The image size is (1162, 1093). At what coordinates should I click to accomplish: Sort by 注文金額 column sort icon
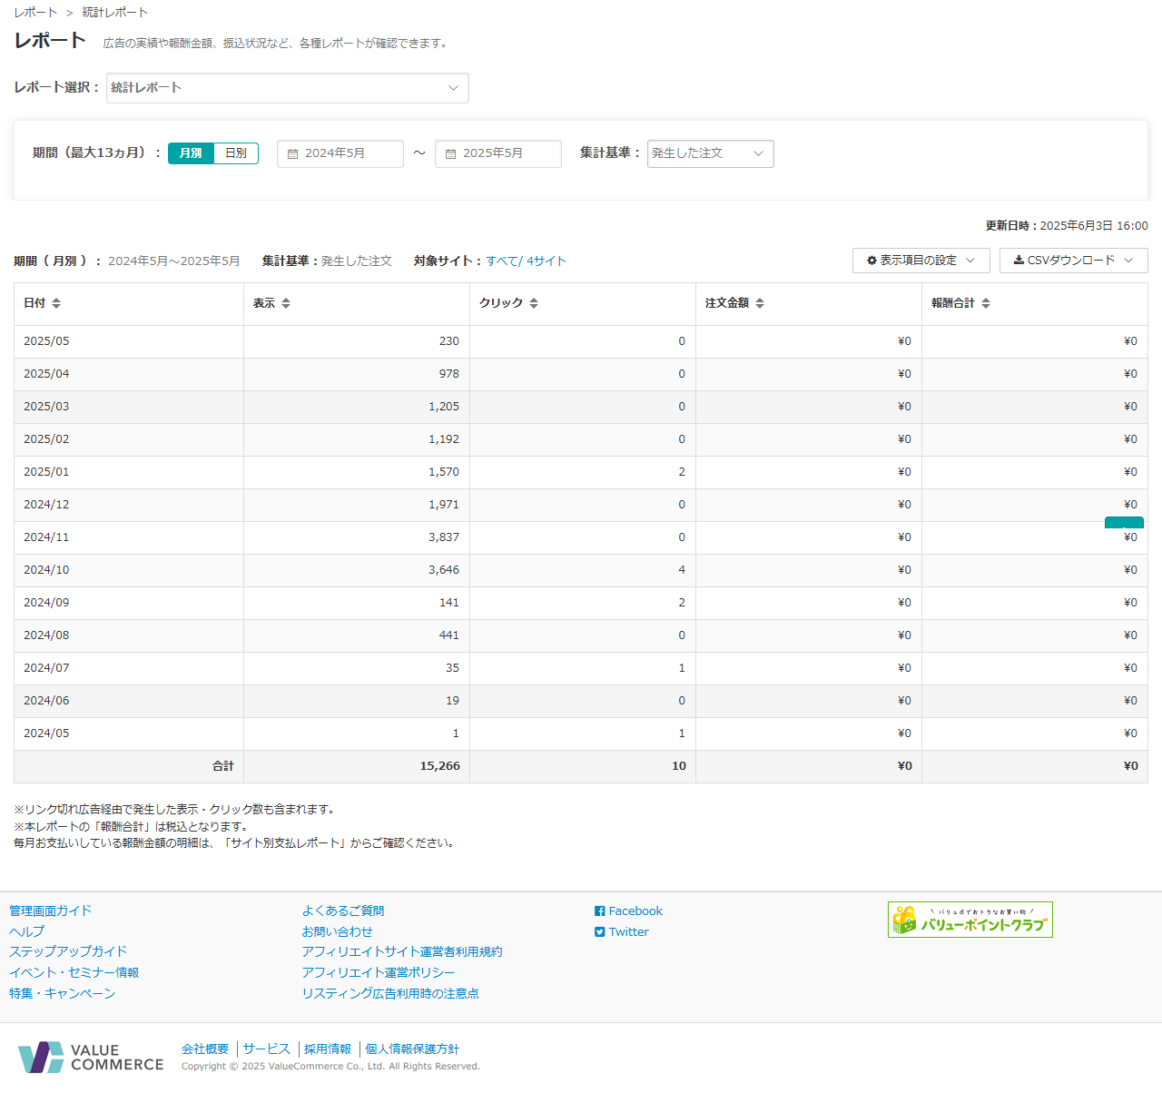click(x=760, y=303)
